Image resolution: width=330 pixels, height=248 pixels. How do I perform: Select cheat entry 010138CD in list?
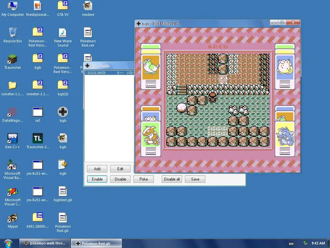point(110,73)
